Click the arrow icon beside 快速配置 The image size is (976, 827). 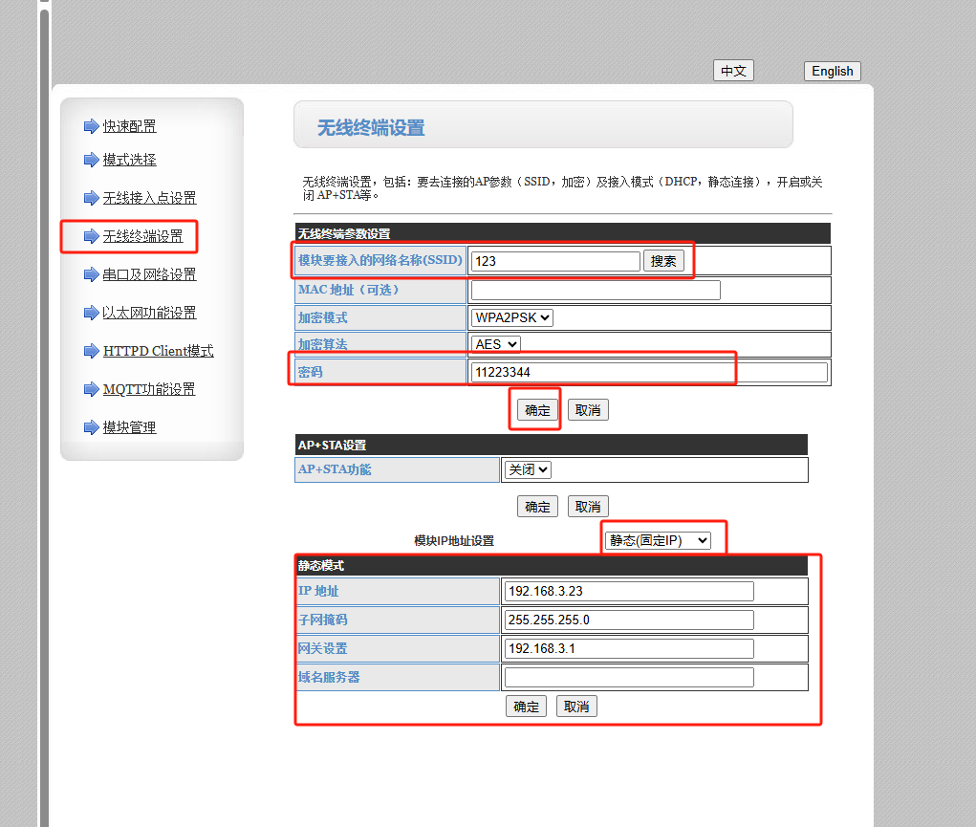91,126
